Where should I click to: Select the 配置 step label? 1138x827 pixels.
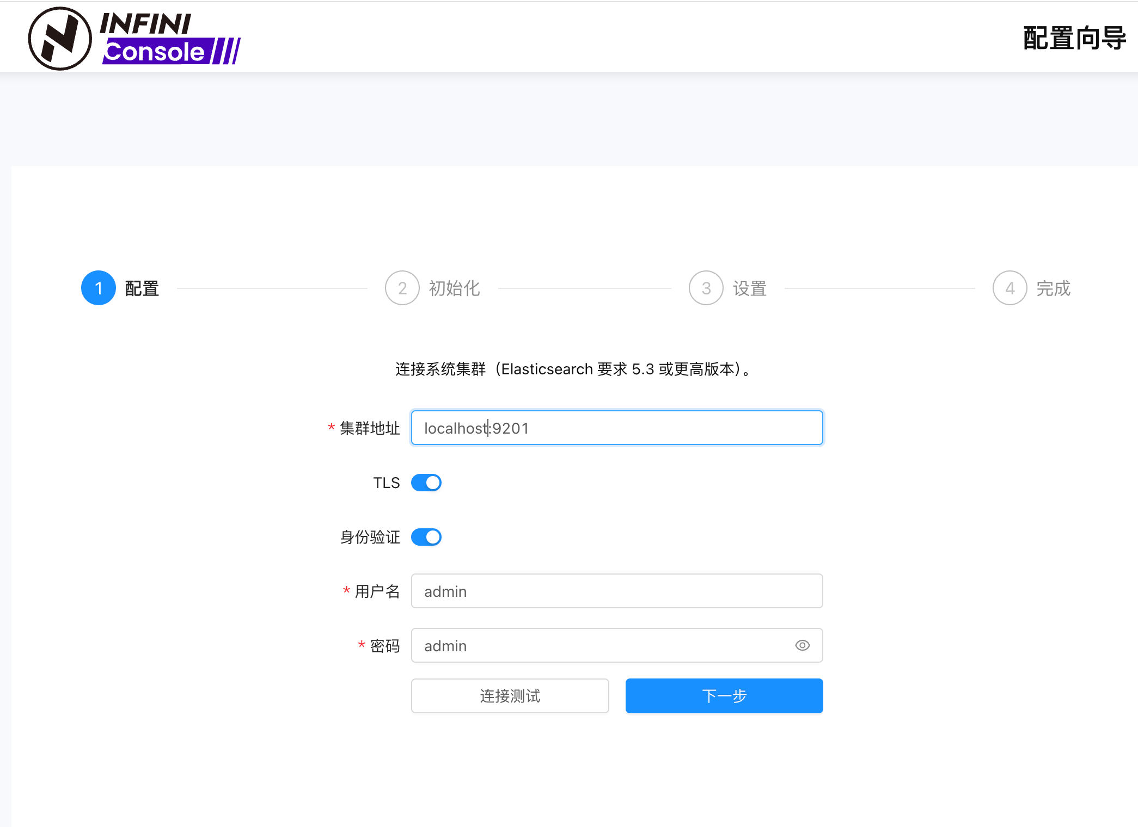pyautogui.click(x=142, y=288)
